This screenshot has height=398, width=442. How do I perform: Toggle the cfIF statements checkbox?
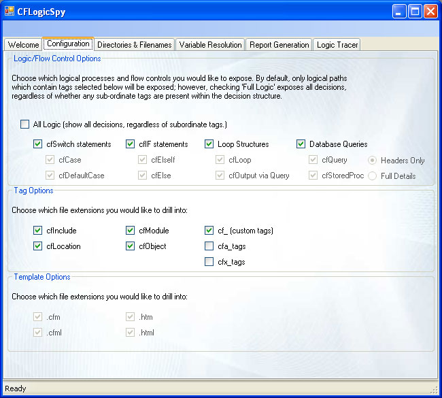[131, 144]
